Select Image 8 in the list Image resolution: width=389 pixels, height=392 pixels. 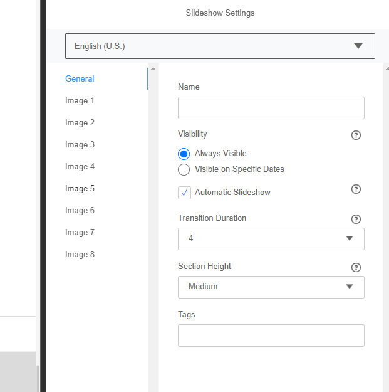pos(80,255)
